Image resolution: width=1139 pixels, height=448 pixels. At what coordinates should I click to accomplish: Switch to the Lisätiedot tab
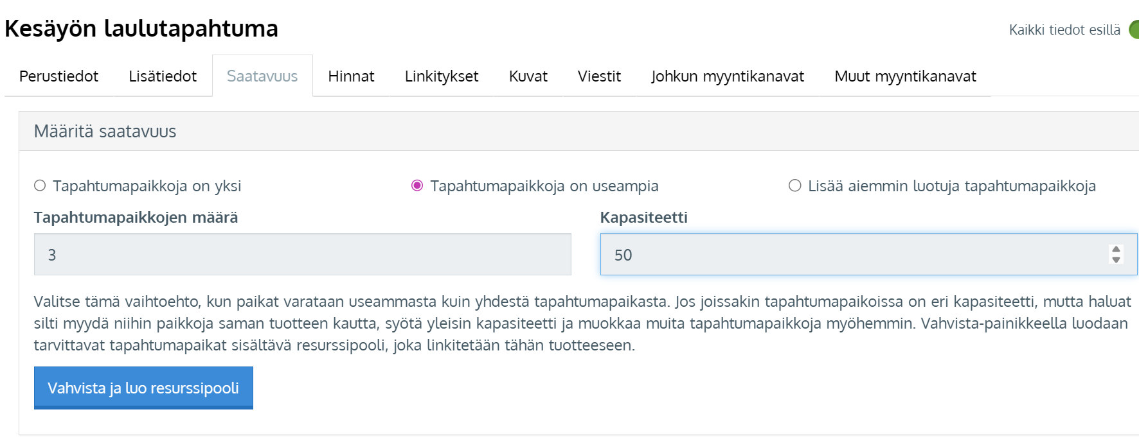(x=163, y=76)
